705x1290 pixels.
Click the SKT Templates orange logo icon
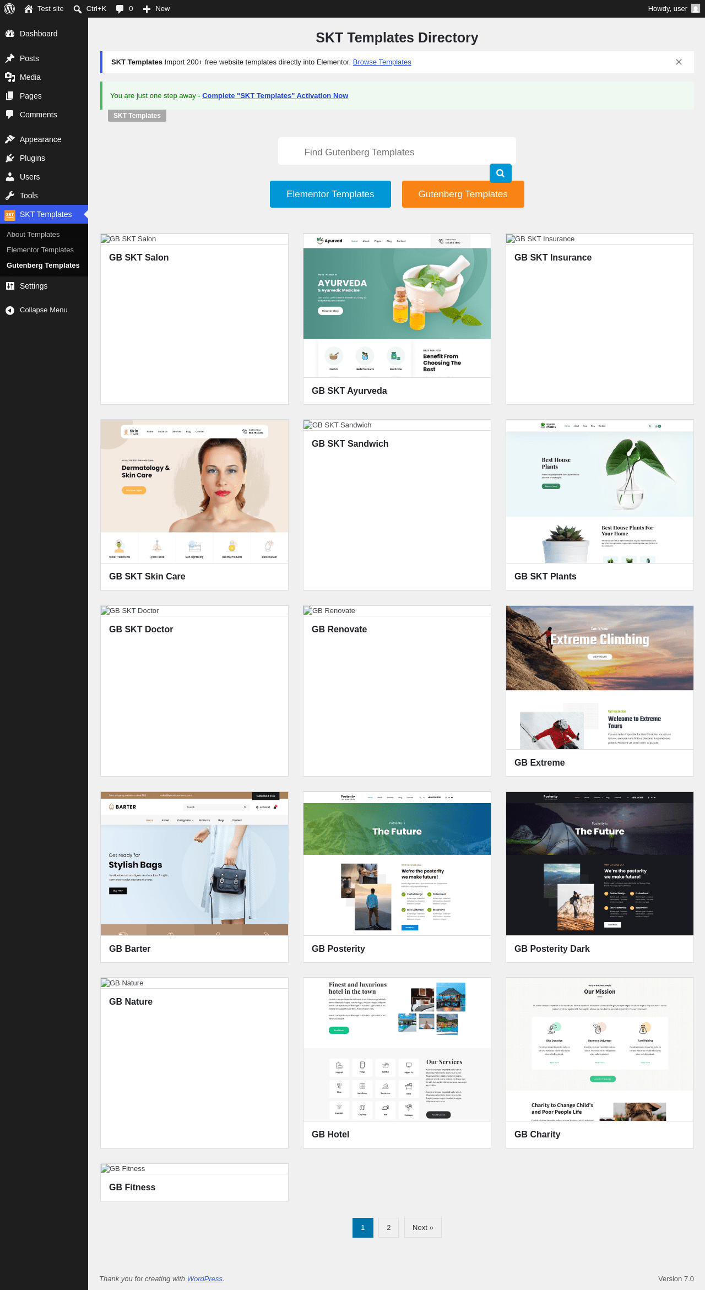[10, 214]
